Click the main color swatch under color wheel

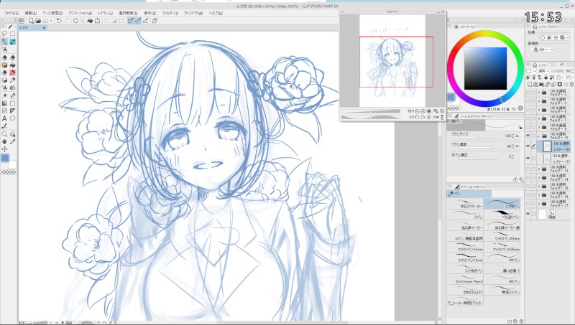451,97
